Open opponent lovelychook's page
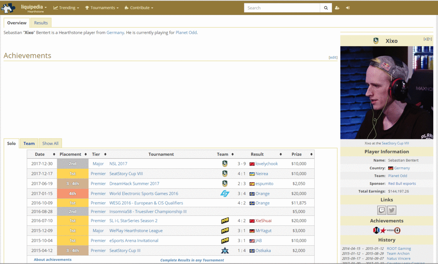 266,164
